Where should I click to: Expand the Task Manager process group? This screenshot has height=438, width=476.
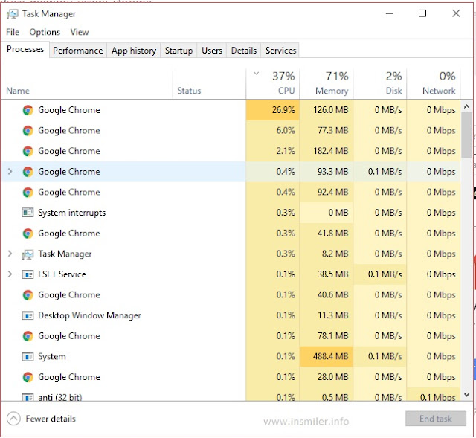pyautogui.click(x=10, y=254)
